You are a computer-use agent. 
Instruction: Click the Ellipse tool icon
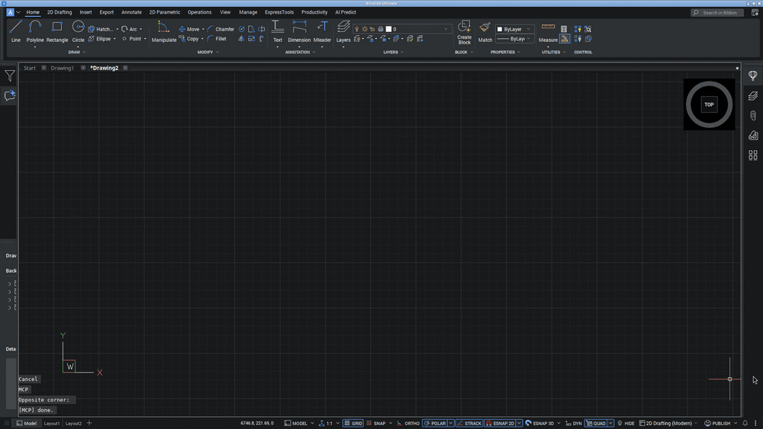pos(91,39)
